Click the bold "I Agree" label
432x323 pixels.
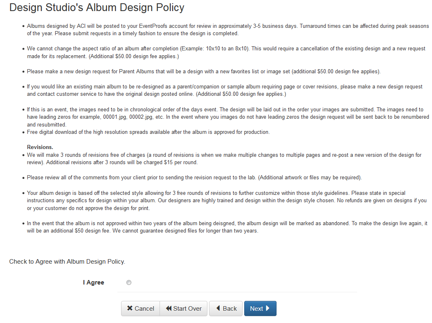[x=93, y=282]
